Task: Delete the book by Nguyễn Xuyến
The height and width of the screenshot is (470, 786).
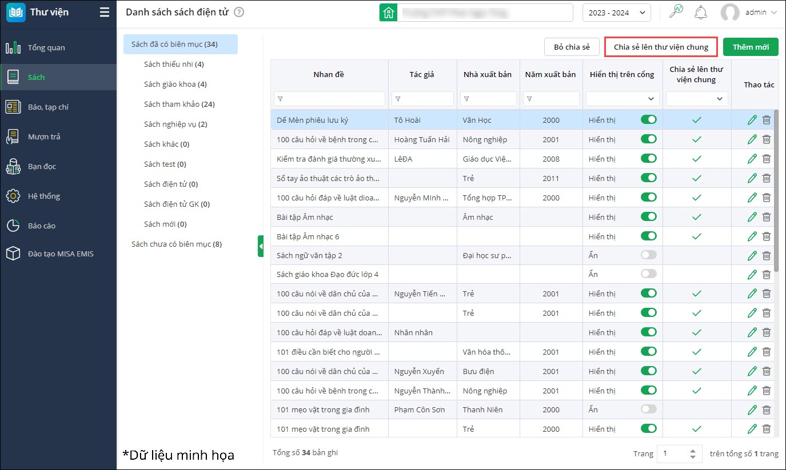Action: coord(767,371)
